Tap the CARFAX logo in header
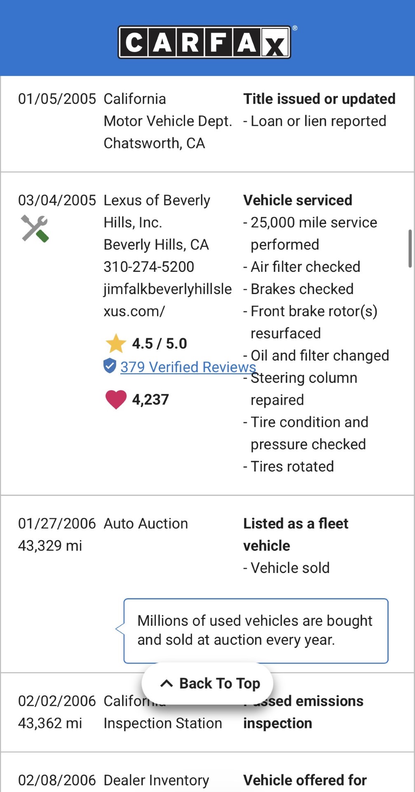The image size is (415, 792). pyautogui.click(x=204, y=42)
